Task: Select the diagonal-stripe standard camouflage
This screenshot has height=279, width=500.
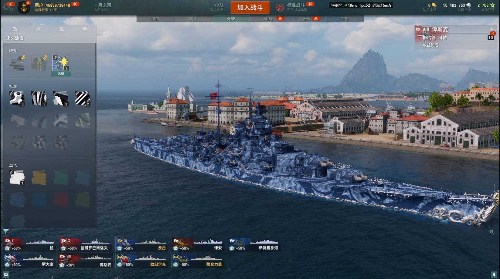Action: point(83,98)
